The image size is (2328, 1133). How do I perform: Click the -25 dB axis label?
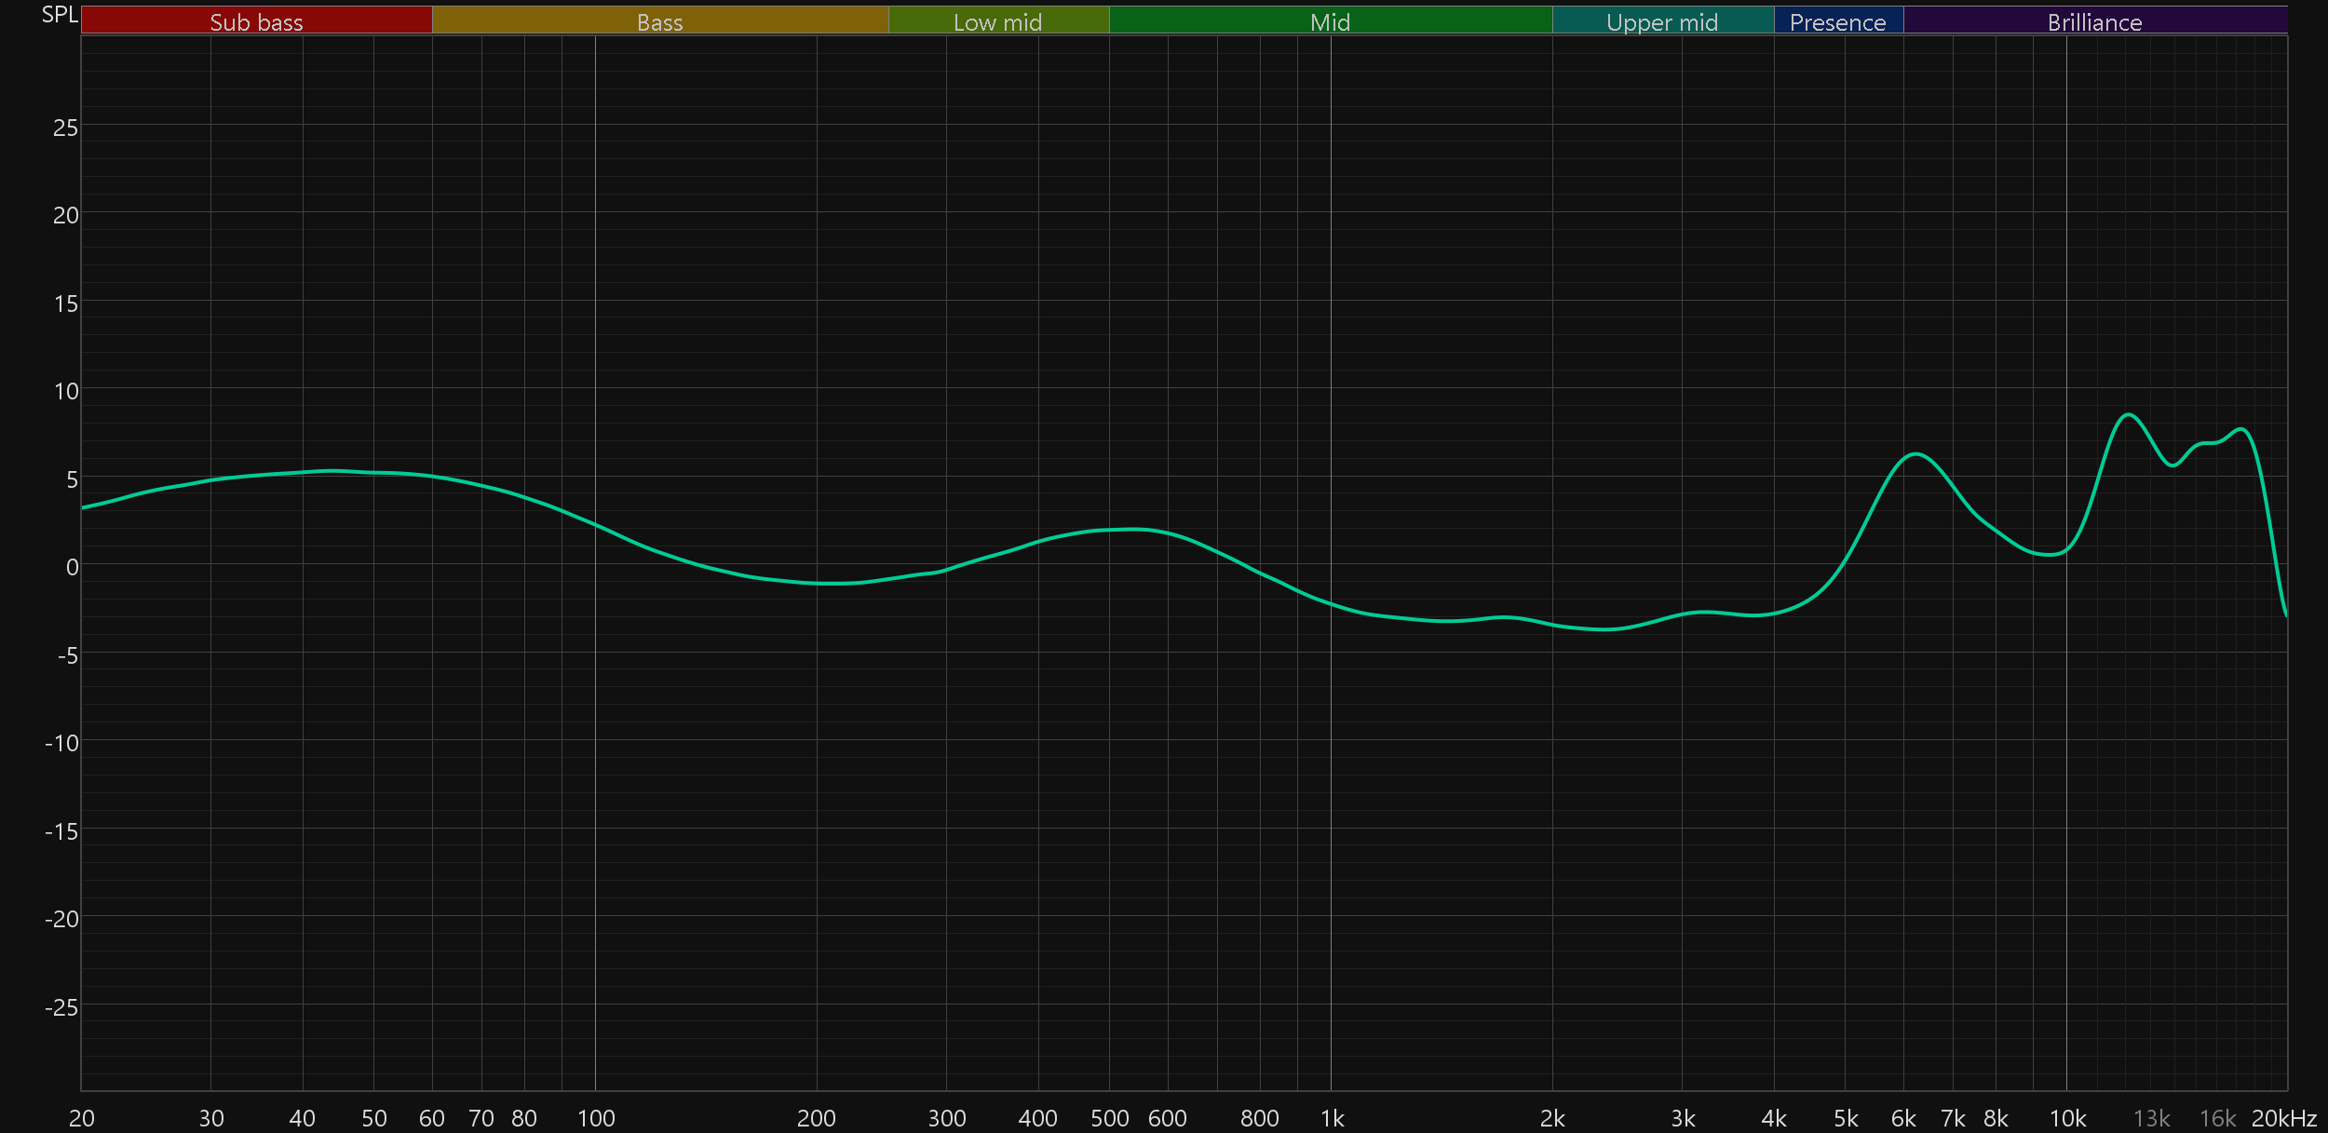click(61, 1007)
